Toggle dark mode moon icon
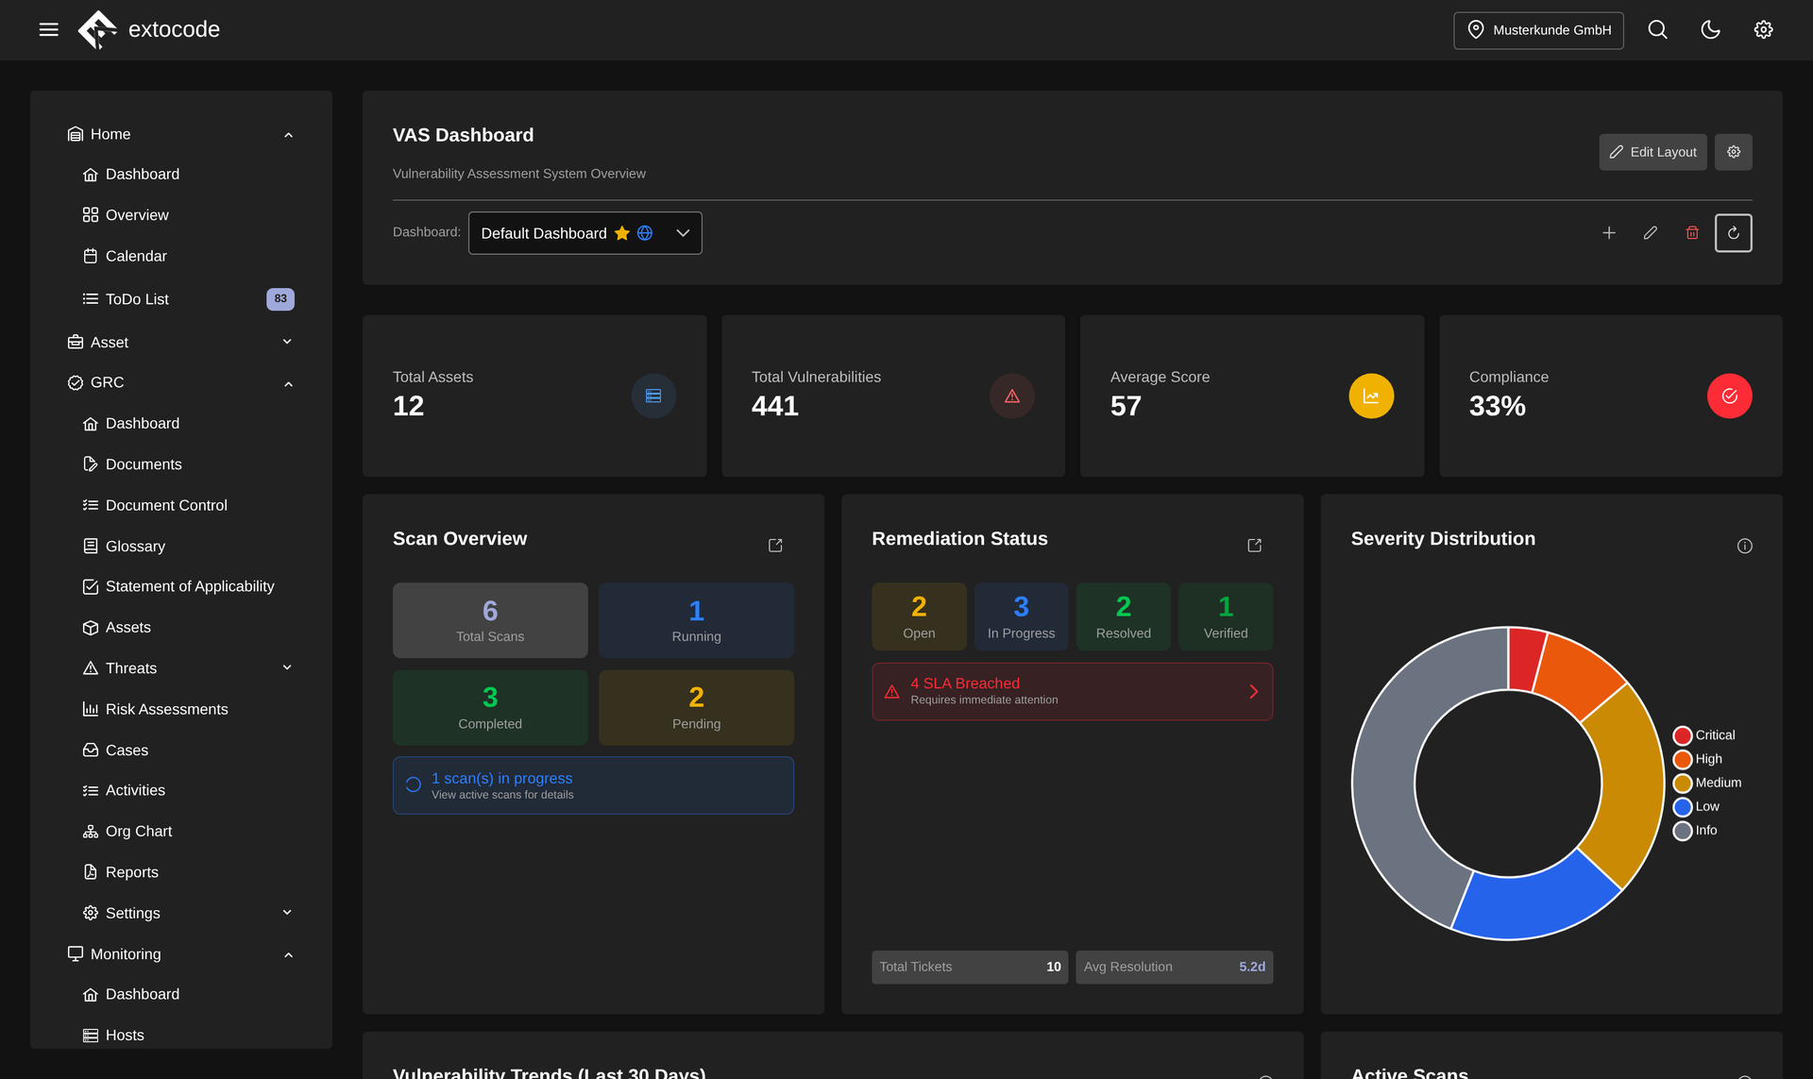 tap(1710, 30)
